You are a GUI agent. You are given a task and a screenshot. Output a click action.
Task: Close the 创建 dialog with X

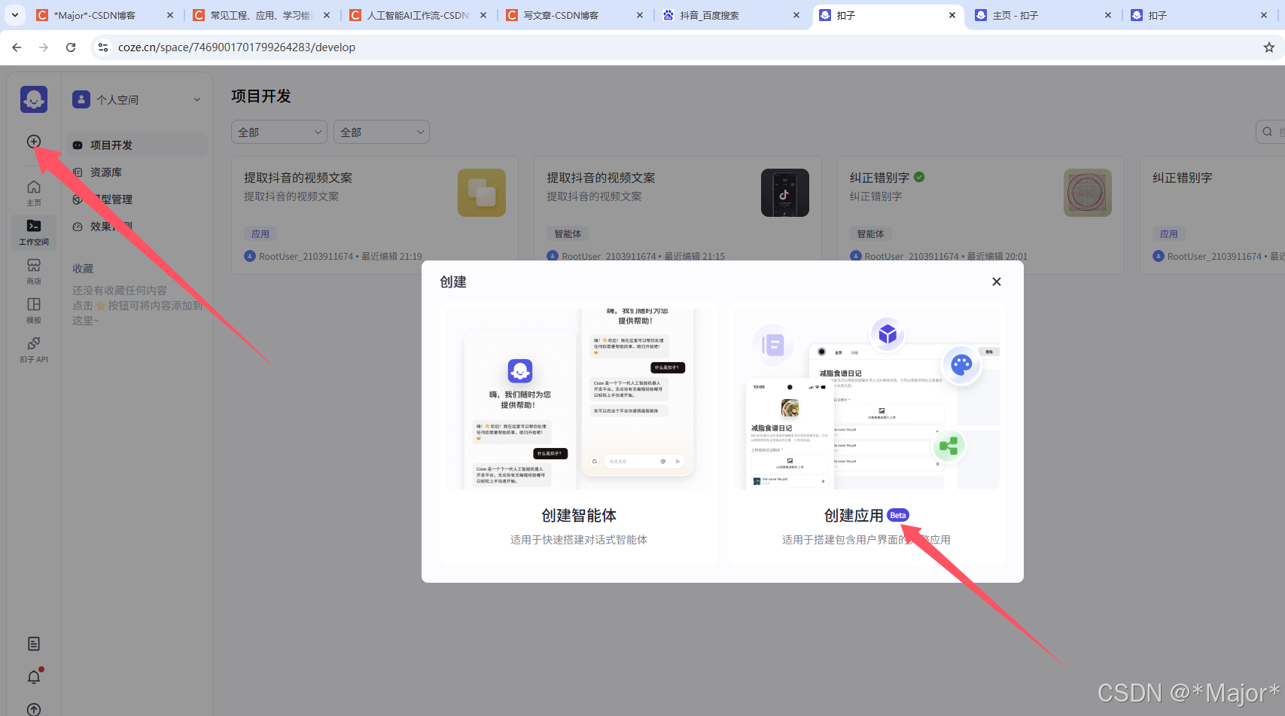point(997,282)
